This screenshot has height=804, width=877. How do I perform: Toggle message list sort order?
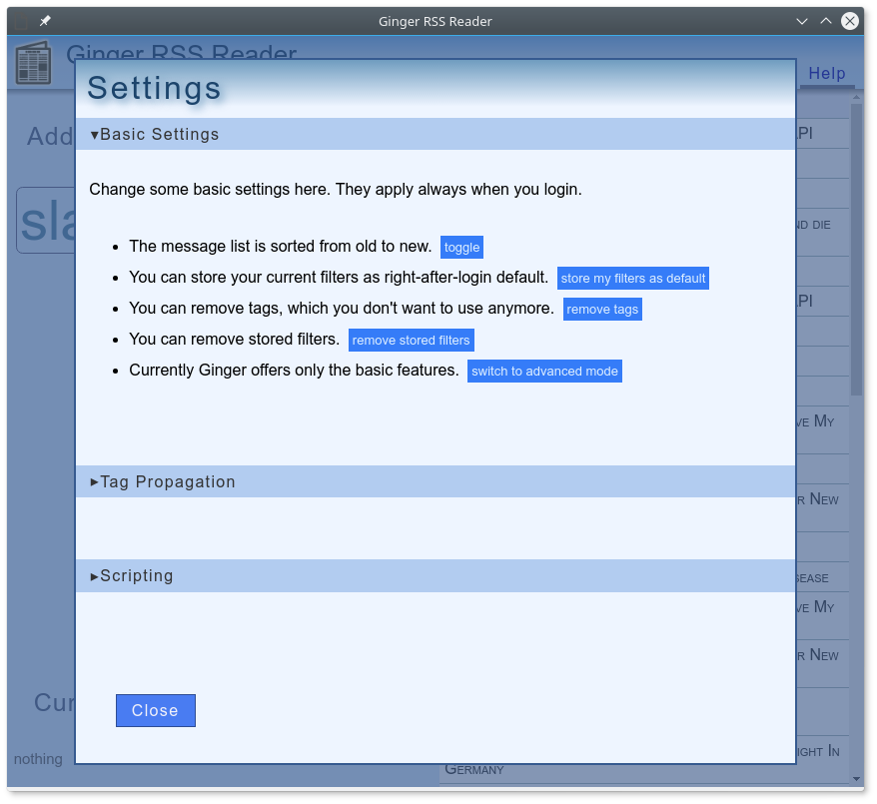[x=461, y=247]
